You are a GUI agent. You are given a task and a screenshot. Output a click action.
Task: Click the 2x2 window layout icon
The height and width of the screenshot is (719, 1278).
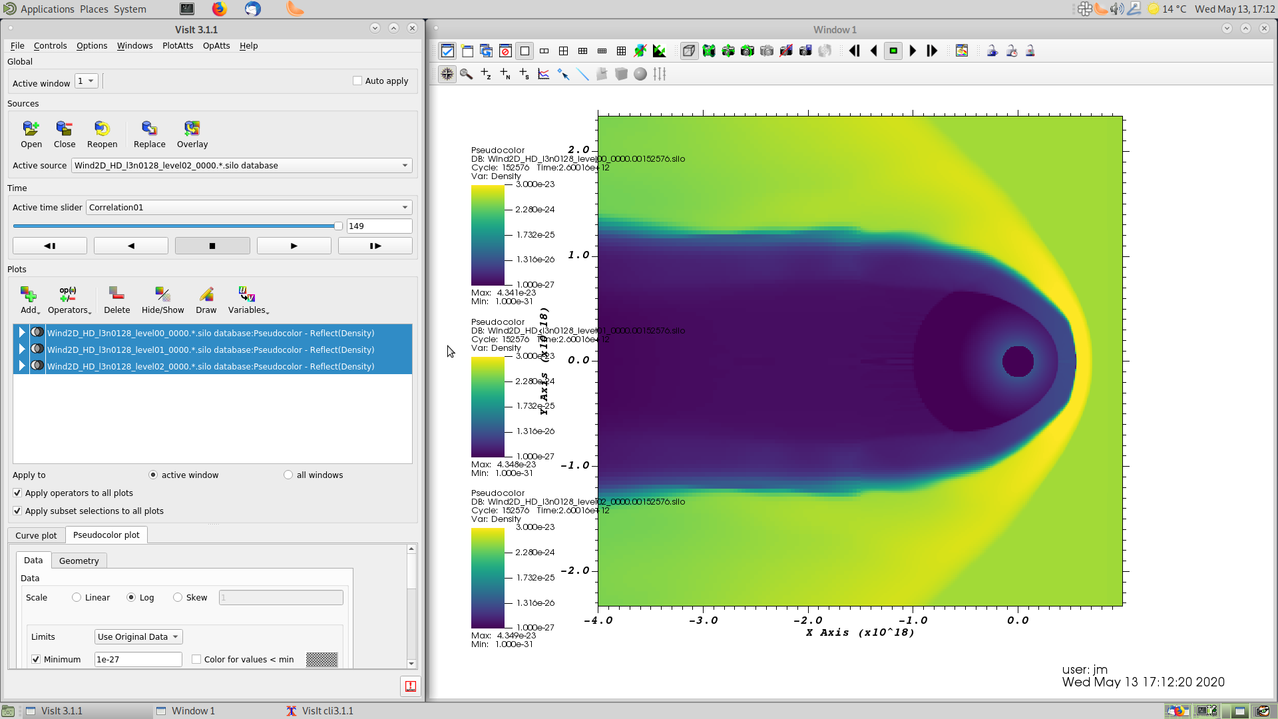pyautogui.click(x=563, y=51)
